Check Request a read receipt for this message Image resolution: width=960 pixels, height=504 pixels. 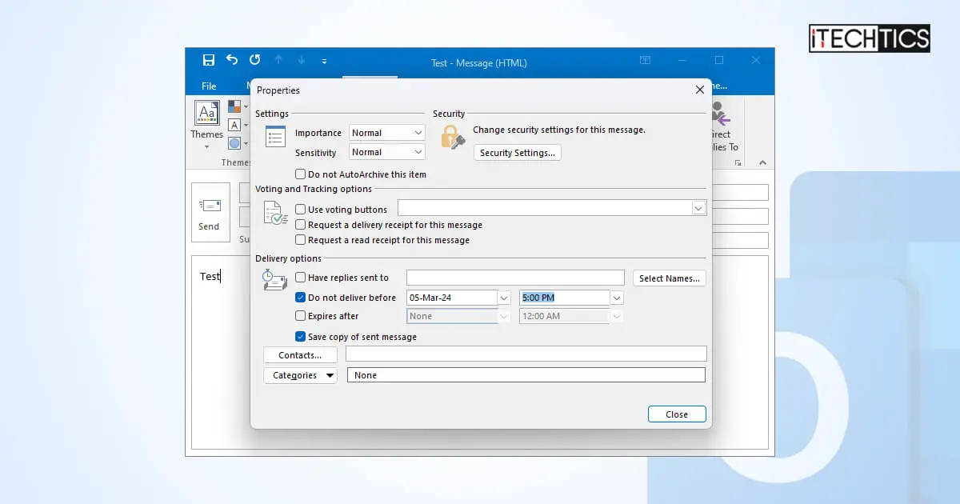(301, 240)
